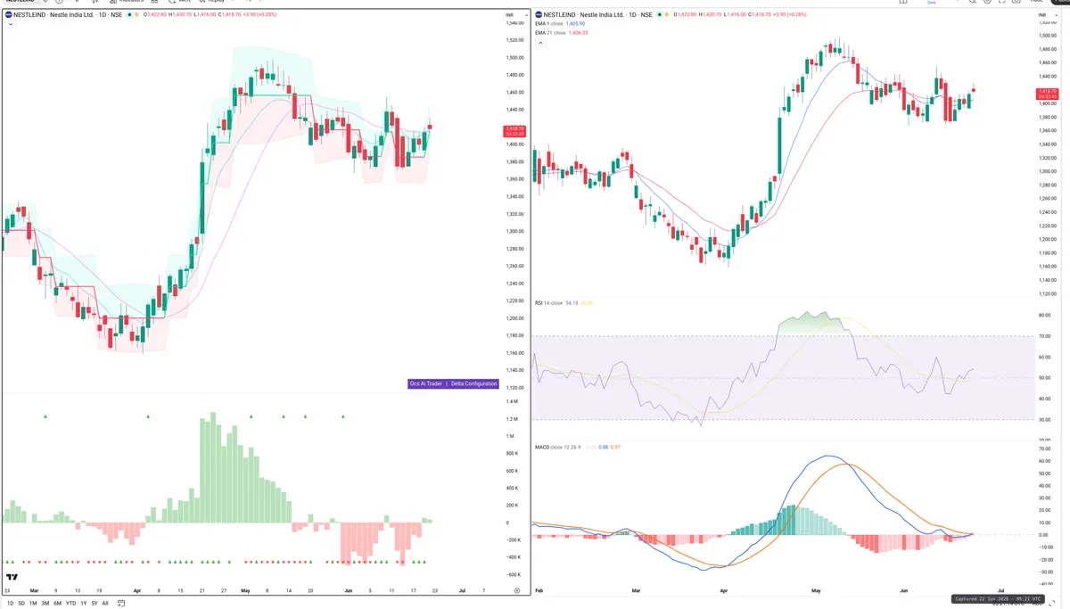Image resolution: width=1070 pixels, height=609 pixels.
Task: Choose the 1Y time range
Action: point(84,604)
